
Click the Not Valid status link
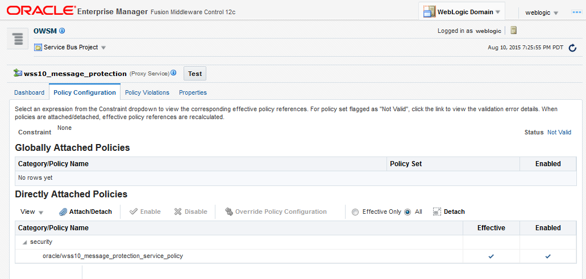coord(559,133)
